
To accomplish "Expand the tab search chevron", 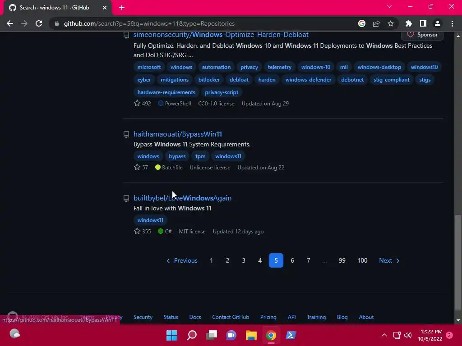I will pos(389,6).
